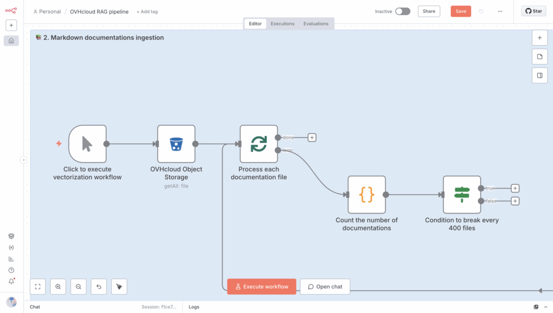Add a node to the true output

coord(515,188)
